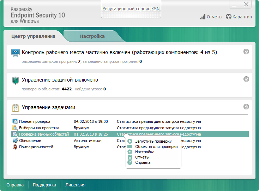Screen dimensions: 259x191
Task: Click the question mark icon in context menu
Action: 130,162
